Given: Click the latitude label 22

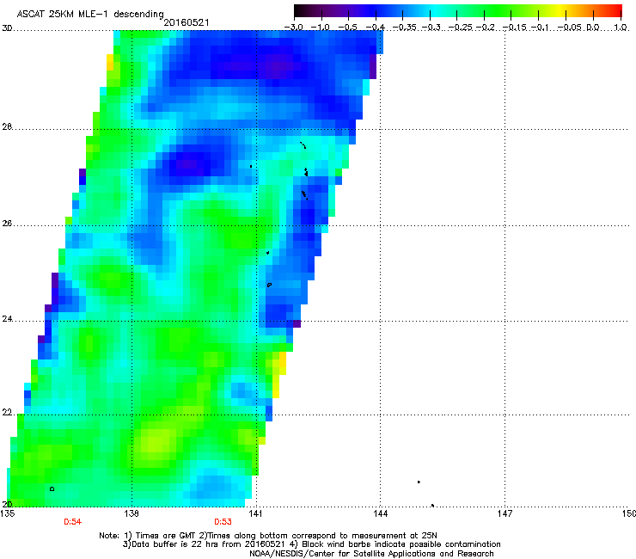Looking at the screenshot, I should point(7,413).
